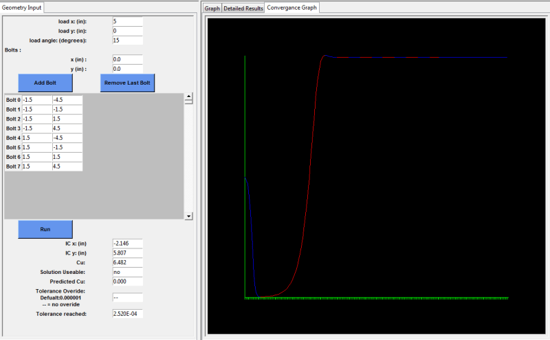Open the Detailed Results tab
Screen dimensions: 550x340
point(243,8)
